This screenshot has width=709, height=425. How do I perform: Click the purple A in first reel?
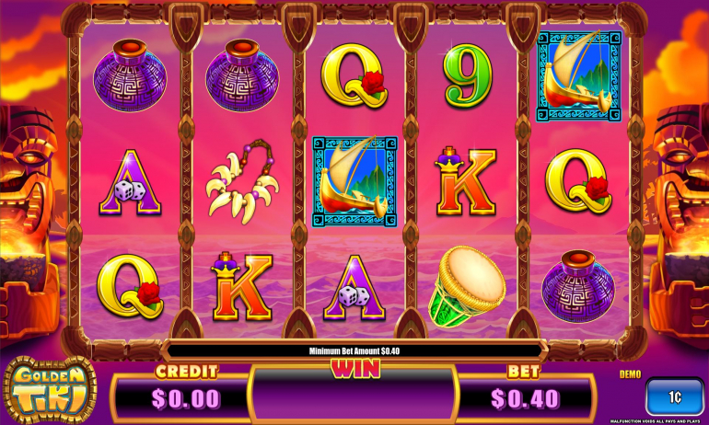130,183
